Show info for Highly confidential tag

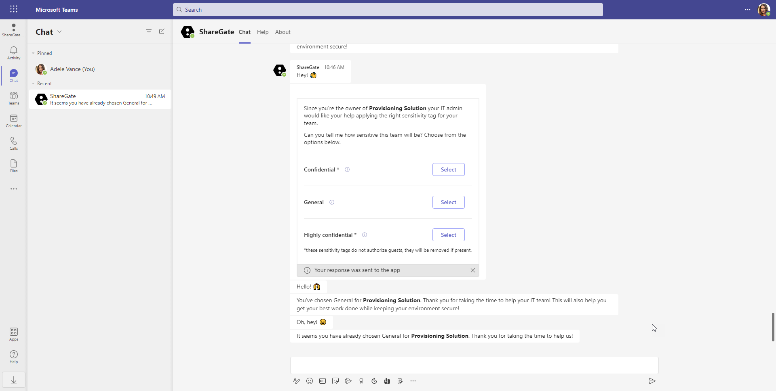pyautogui.click(x=365, y=235)
